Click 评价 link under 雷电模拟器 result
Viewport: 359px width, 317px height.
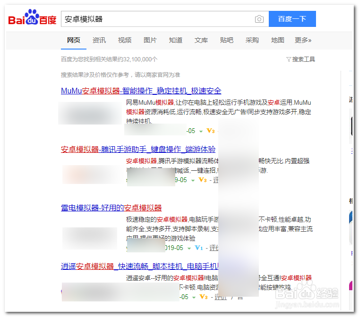coord(214,248)
